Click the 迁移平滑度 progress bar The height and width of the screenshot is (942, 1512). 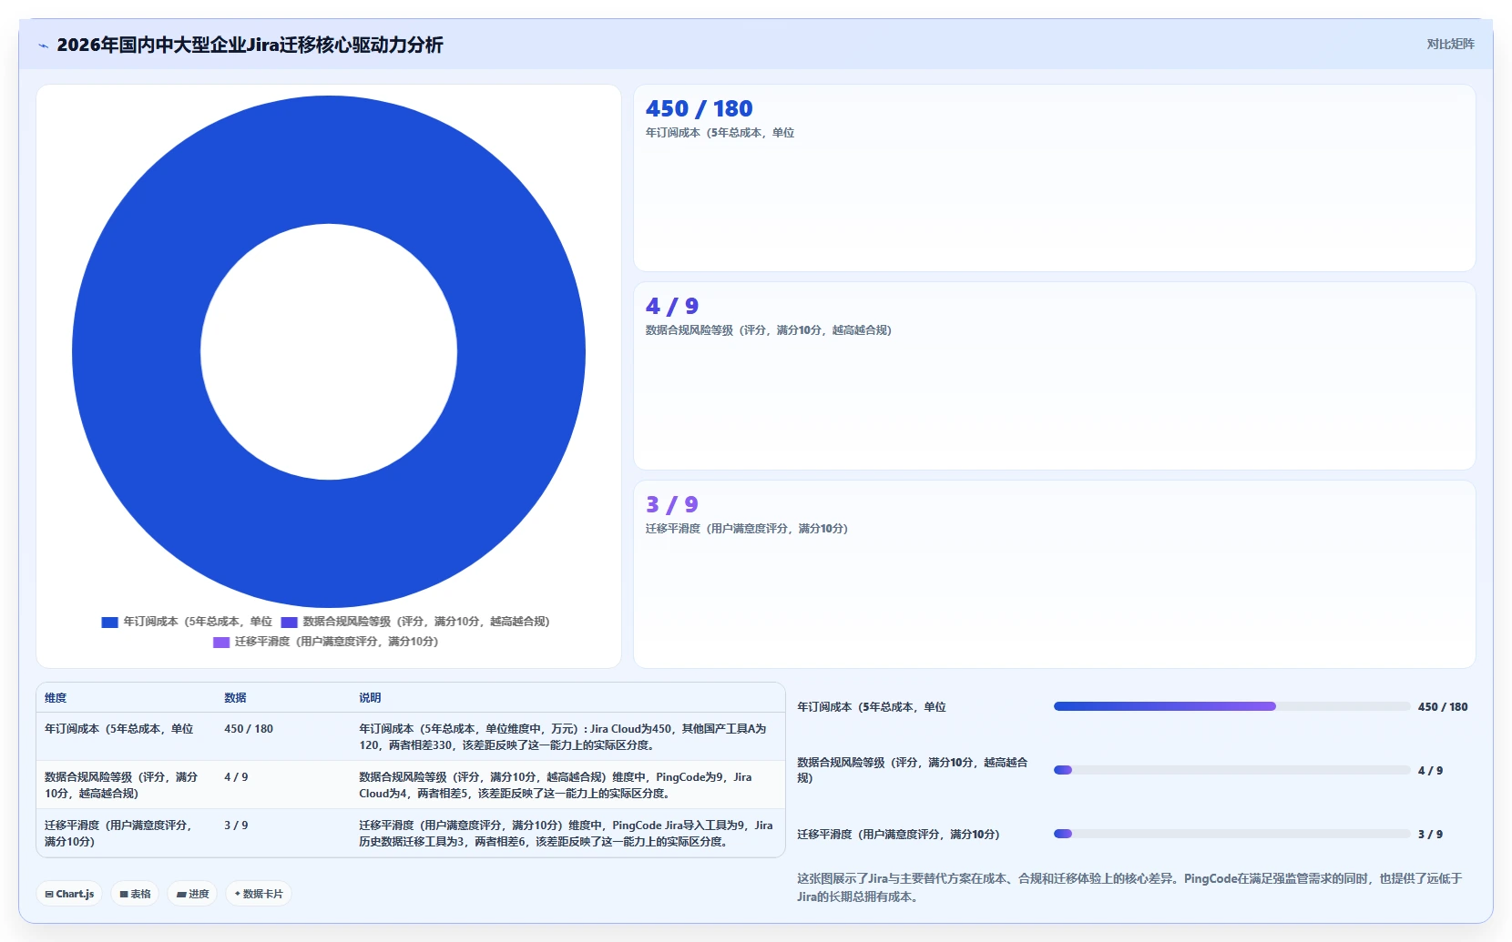tap(1231, 834)
